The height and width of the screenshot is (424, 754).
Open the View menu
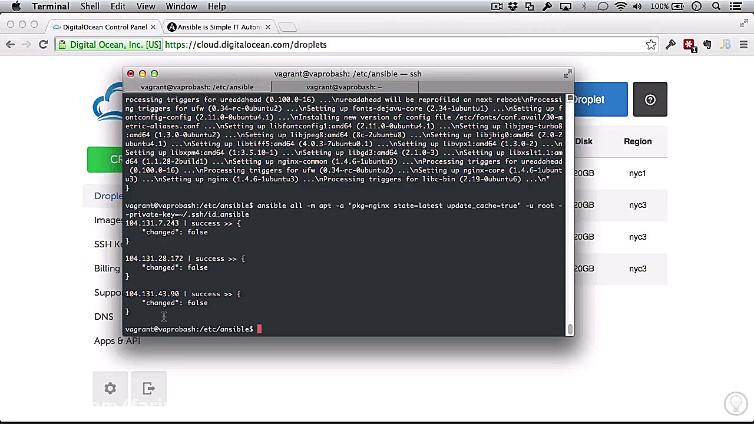[x=145, y=6]
